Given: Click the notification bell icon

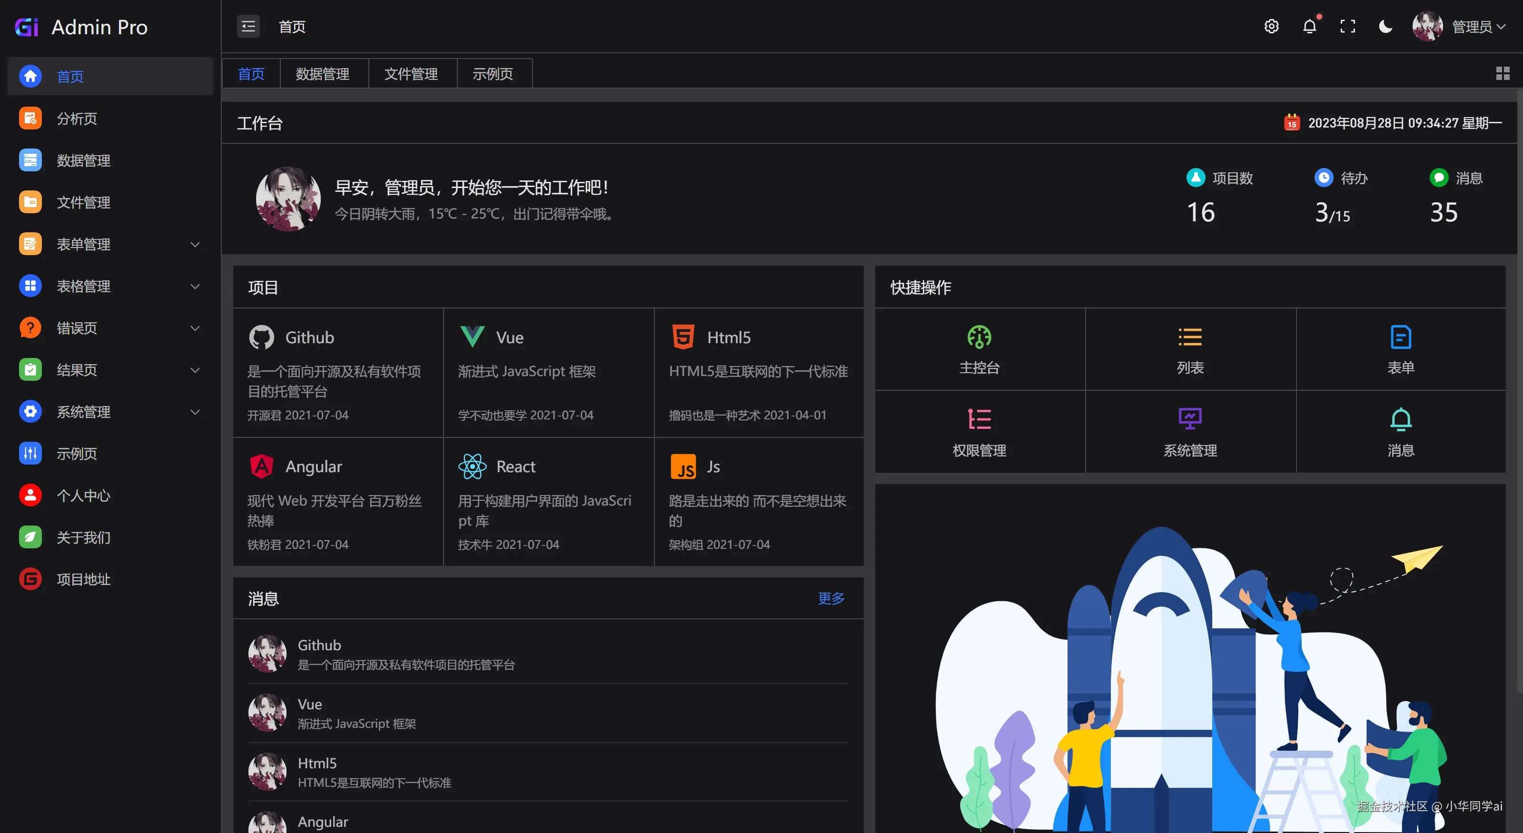Looking at the screenshot, I should click(1310, 27).
